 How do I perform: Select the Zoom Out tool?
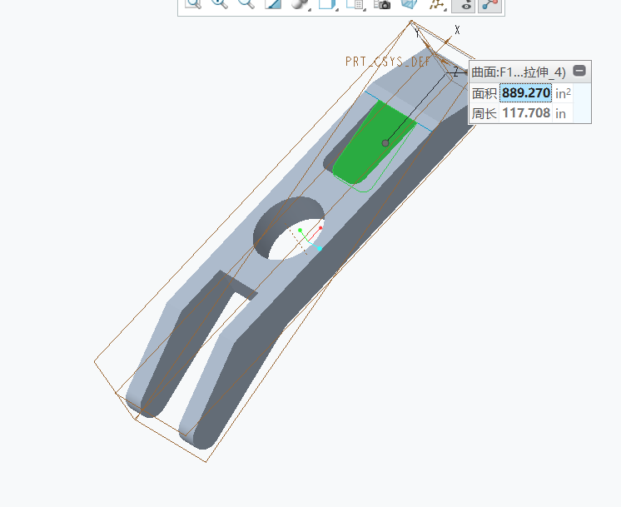[x=246, y=4]
